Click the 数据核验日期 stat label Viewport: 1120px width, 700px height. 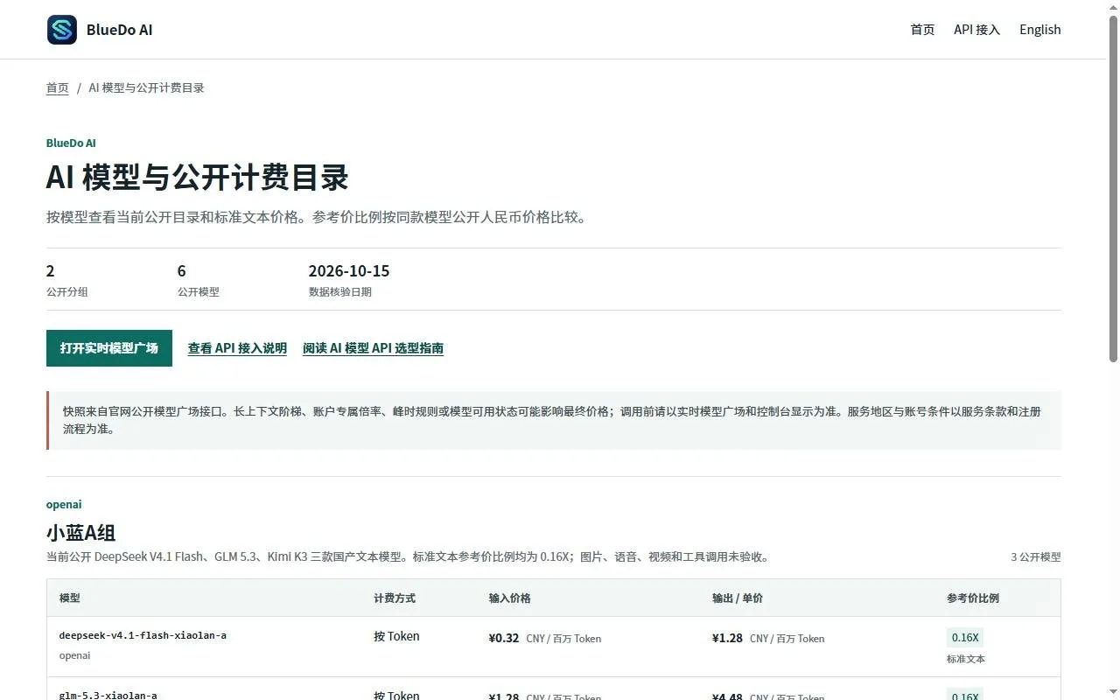pyautogui.click(x=340, y=292)
